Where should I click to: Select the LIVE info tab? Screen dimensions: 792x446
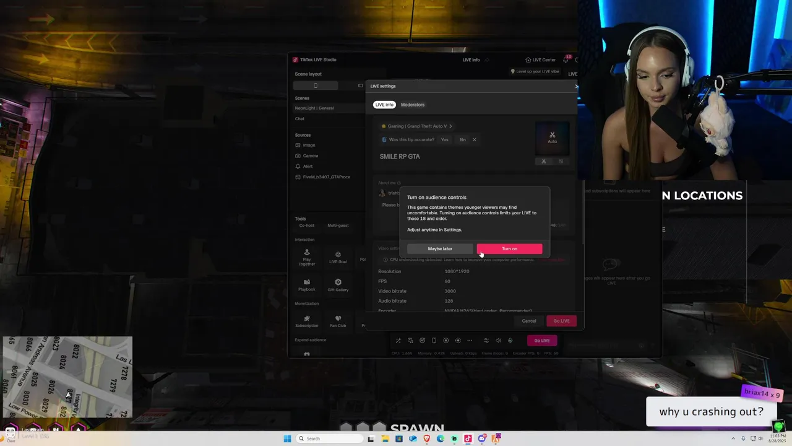pos(384,105)
